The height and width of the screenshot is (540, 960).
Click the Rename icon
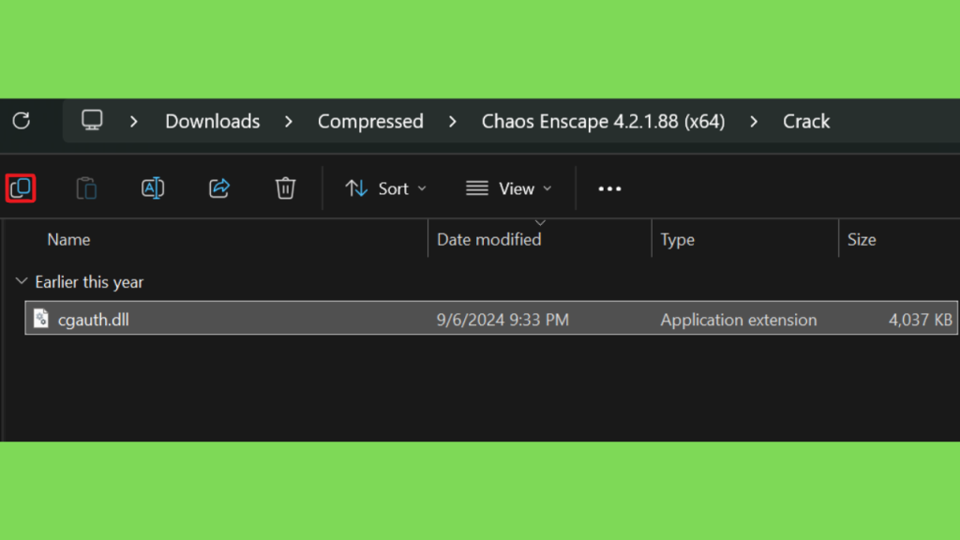153,187
